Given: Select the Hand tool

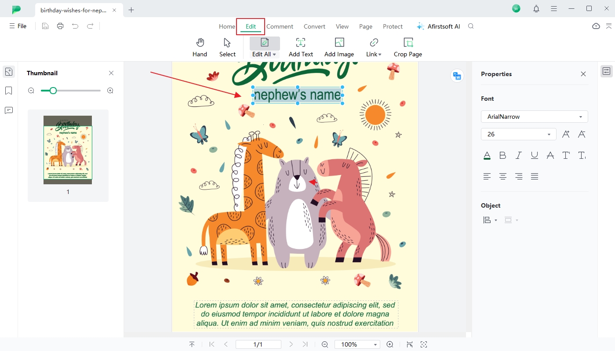Looking at the screenshot, I should pos(200,48).
